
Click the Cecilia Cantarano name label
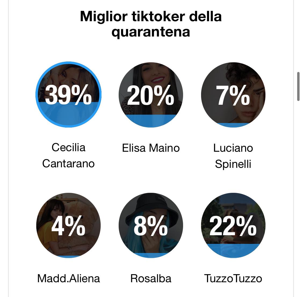[x=68, y=155]
